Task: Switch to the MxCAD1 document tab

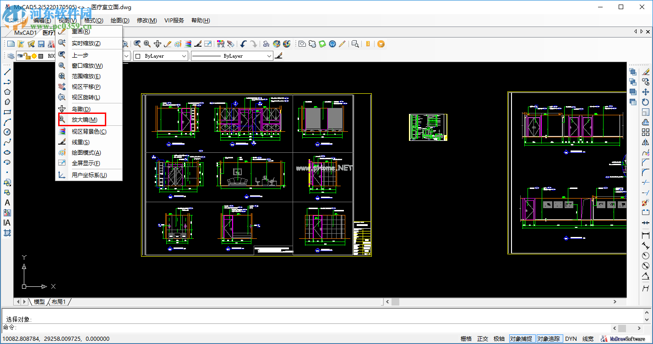Action: (x=25, y=32)
